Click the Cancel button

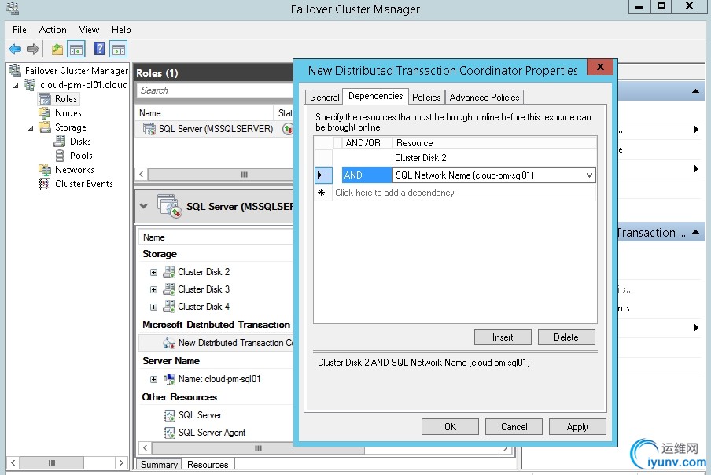click(514, 427)
